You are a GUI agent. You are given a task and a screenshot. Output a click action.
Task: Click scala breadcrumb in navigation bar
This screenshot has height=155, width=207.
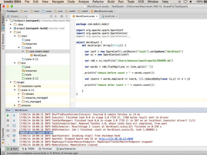pos(47,11)
